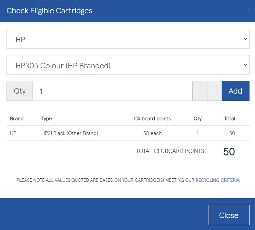Open the brand selector showing HP

point(128,39)
